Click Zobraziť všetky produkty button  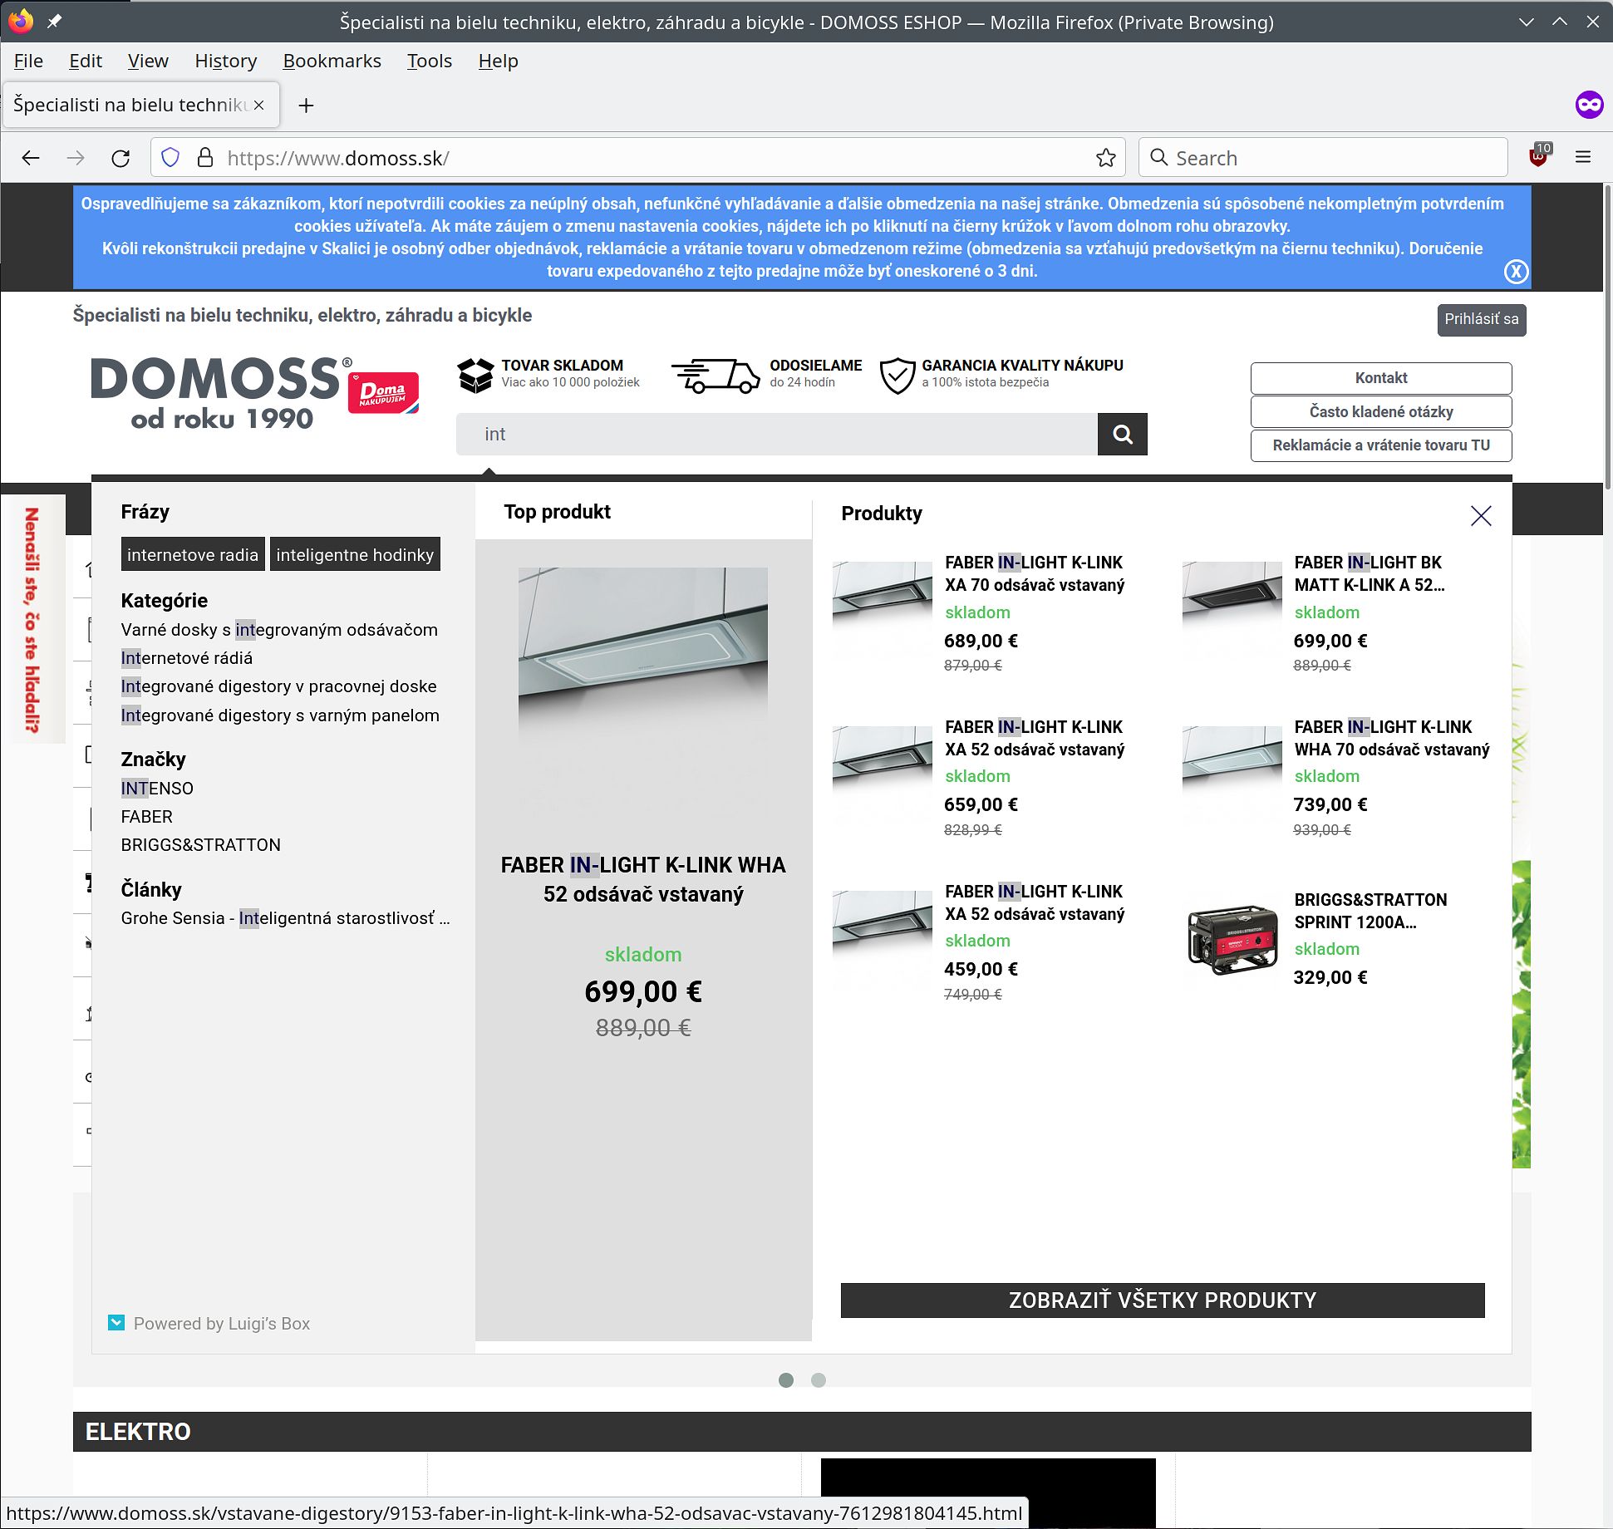1162,1300
